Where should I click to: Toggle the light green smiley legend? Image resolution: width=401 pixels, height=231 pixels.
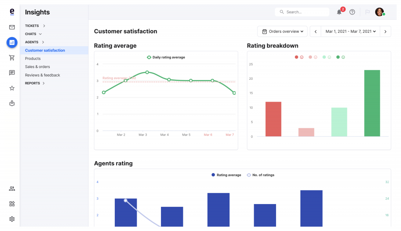(327, 57)
